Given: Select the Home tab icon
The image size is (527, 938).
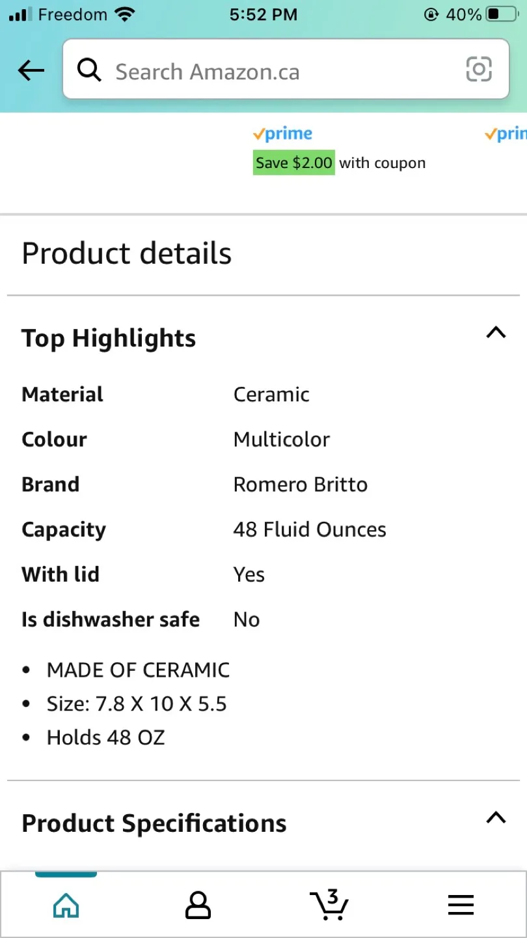Looking at the screenshot, I should (66, 904).
